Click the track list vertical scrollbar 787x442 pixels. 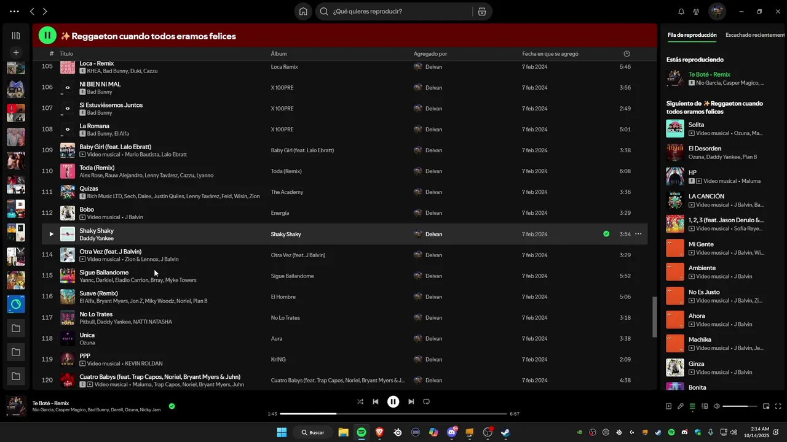[x=654, y=317]
